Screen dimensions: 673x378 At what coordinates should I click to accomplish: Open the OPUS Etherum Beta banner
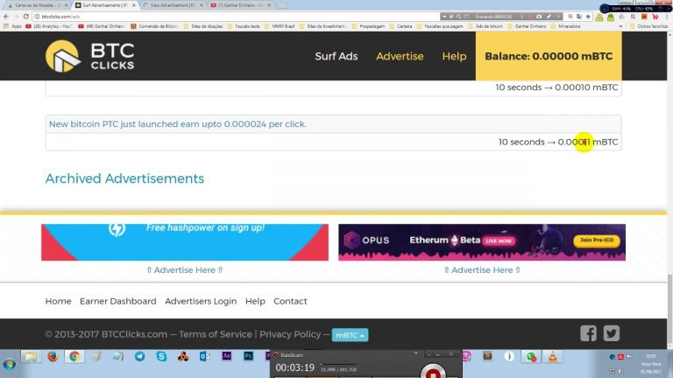click(482, 242)
